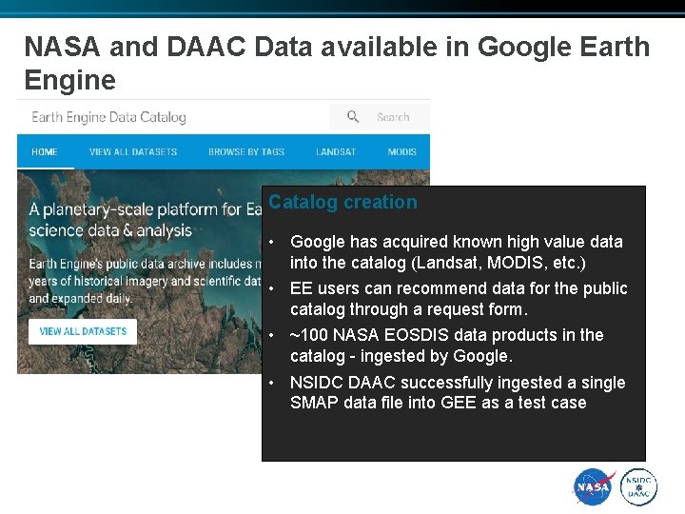This screenshot has width=685, height=514.
Task: Open the HOME tab
Action: [x=45, y=151]
